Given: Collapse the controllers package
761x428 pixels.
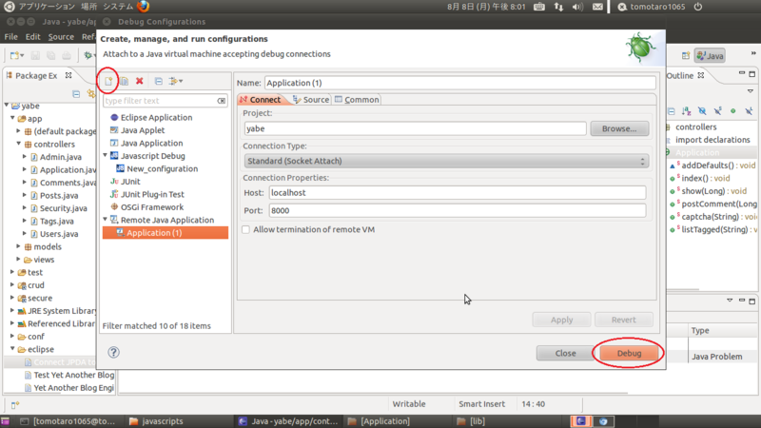Looking at the screenshot, I should click(18, 144).
